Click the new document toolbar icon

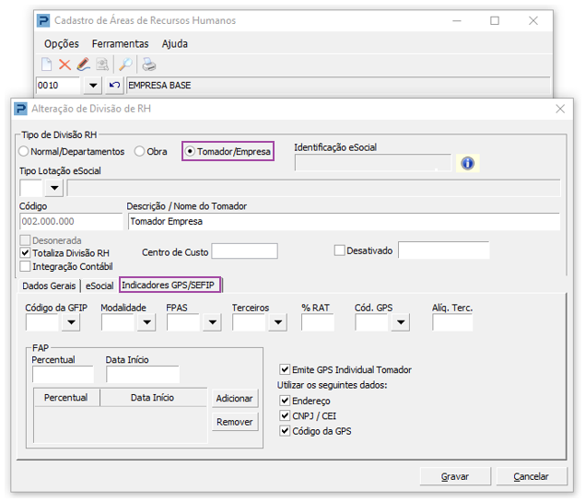(46, 64)
